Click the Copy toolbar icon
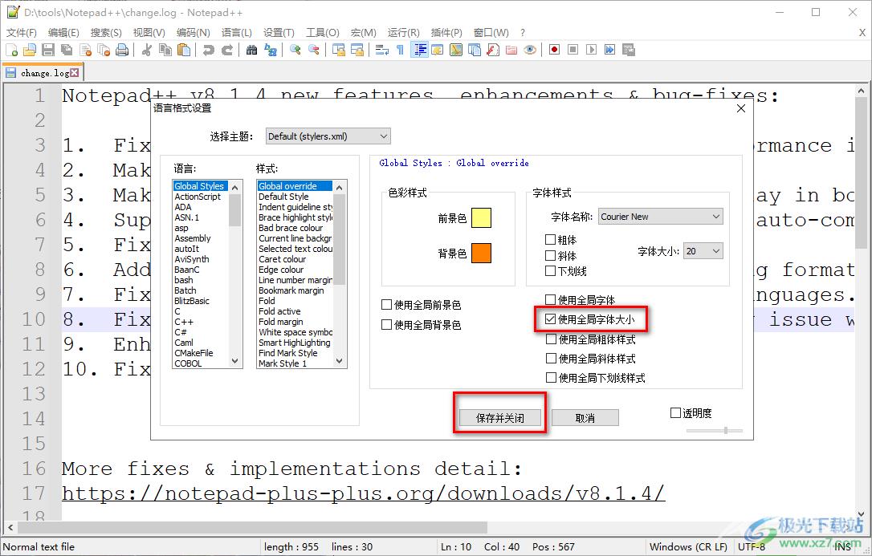 (x=165, y=50)
